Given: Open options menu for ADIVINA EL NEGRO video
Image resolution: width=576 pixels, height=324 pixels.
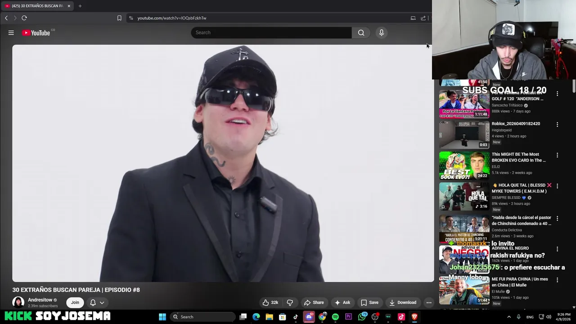Looking at the screenshot, I should click(557, 249).
